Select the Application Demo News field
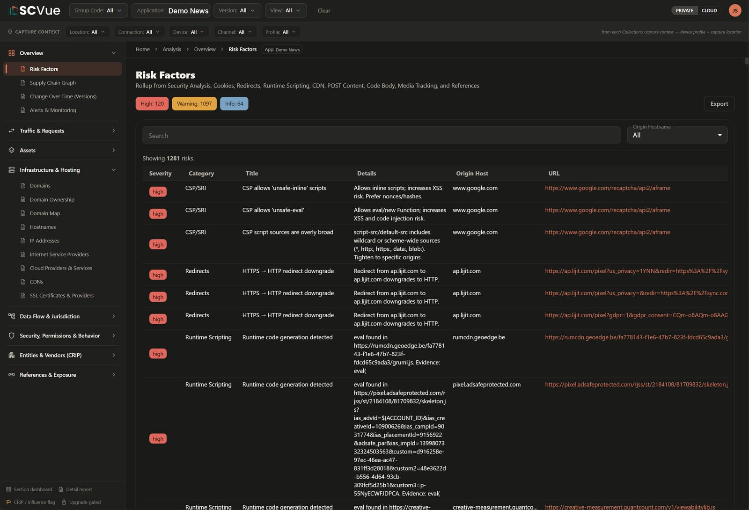The width and height of the screenshot is (749, 510). (x=170, y=10)
